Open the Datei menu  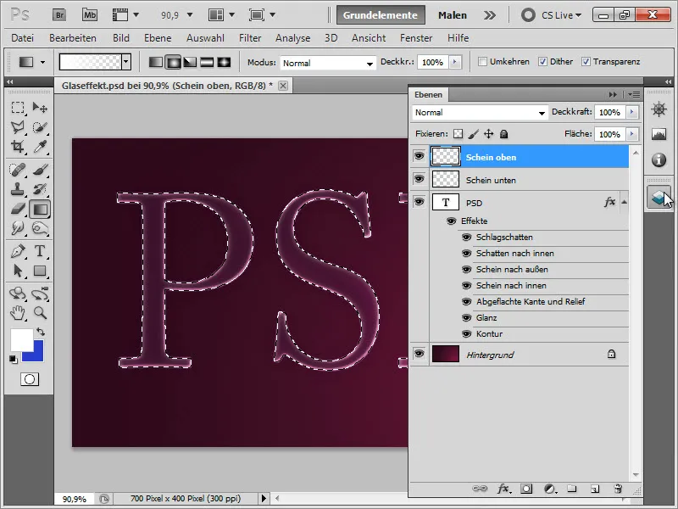(x=23, y=38)
